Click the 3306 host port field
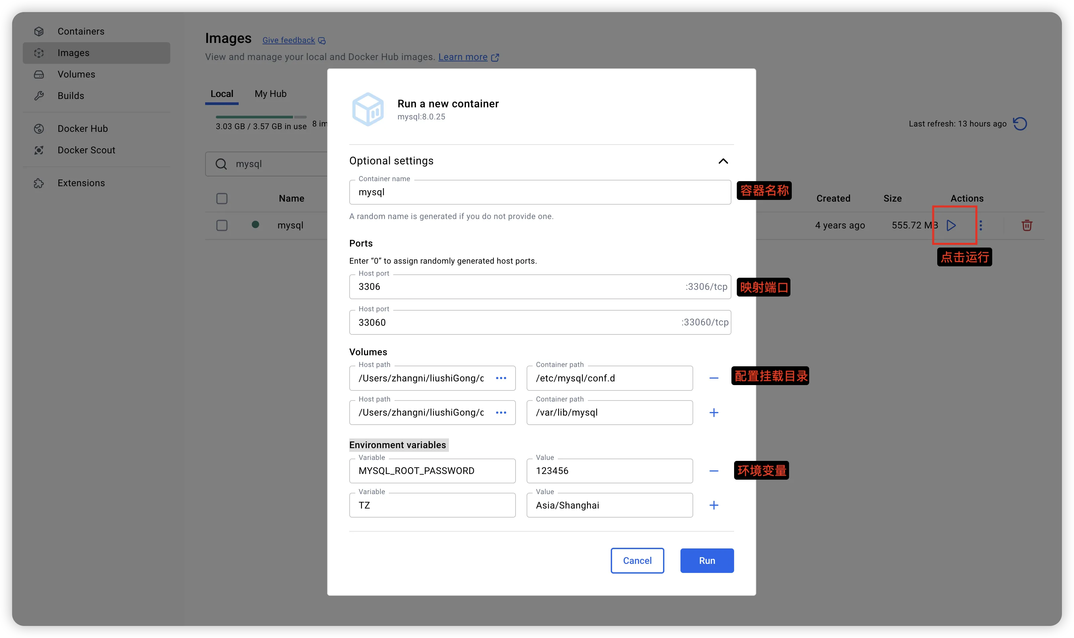Screen dimensions: 1074x638 coord(540,287)
